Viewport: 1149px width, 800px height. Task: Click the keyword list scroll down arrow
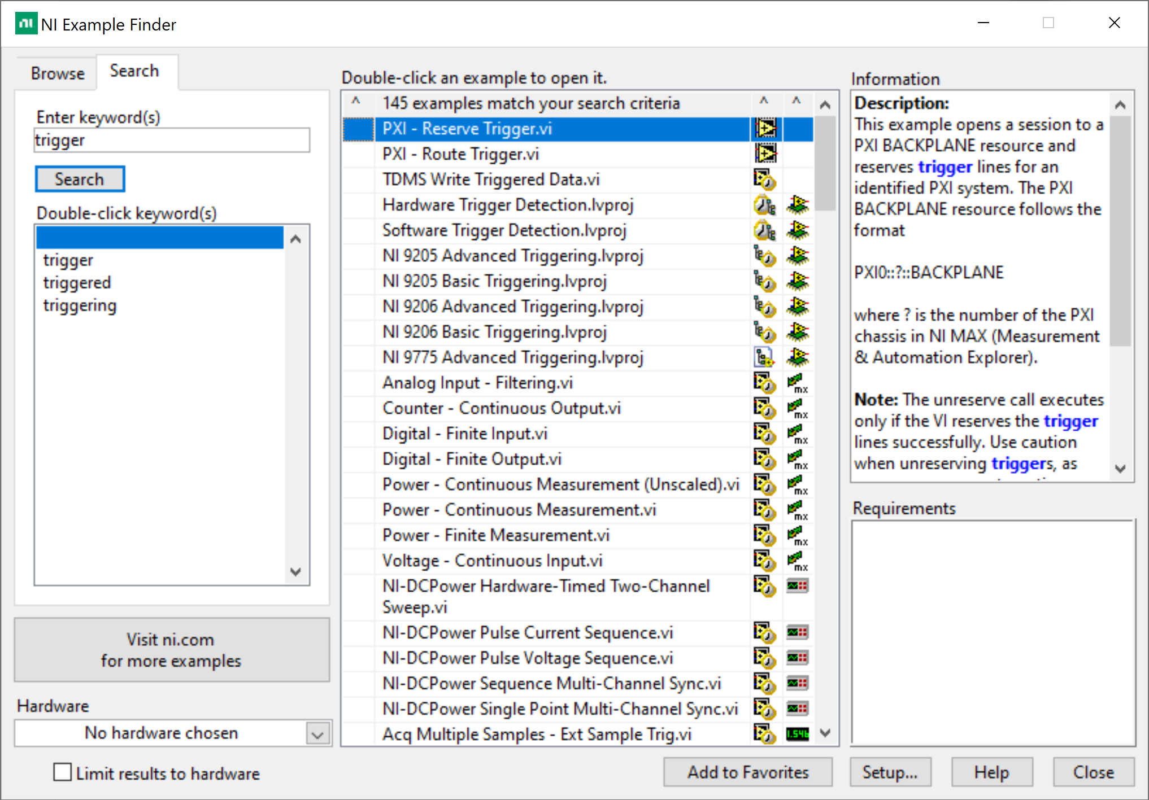click(295, 571)
